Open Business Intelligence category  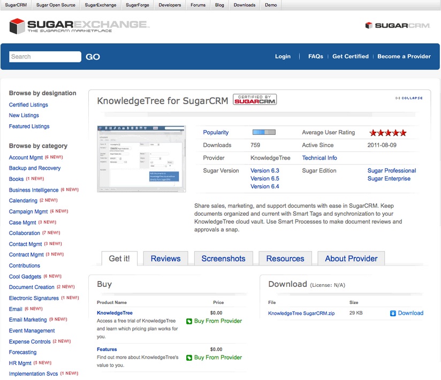point(34,190)
